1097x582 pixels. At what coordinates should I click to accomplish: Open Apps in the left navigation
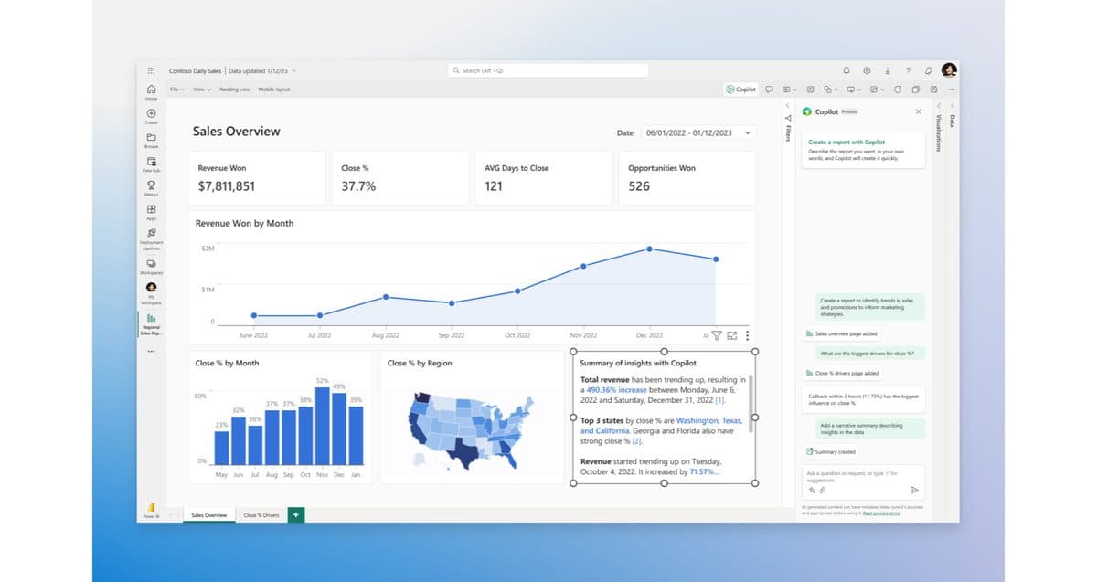tap(151, 211)
